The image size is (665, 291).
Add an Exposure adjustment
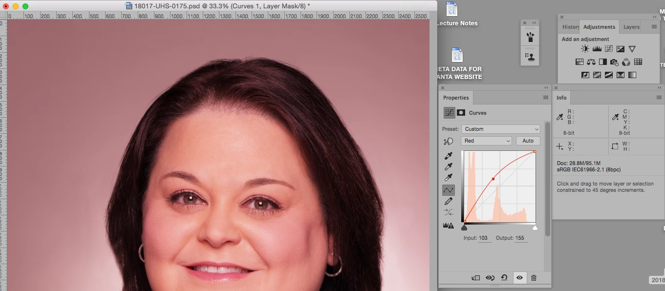620,49
